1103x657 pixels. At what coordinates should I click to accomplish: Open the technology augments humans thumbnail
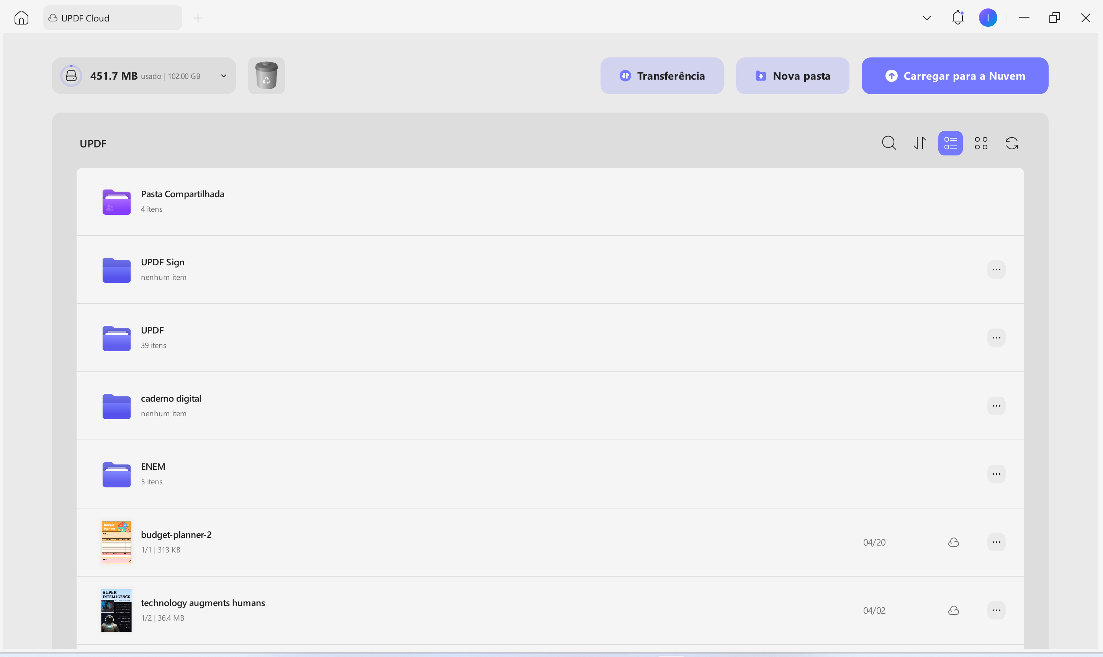[116, 611]
